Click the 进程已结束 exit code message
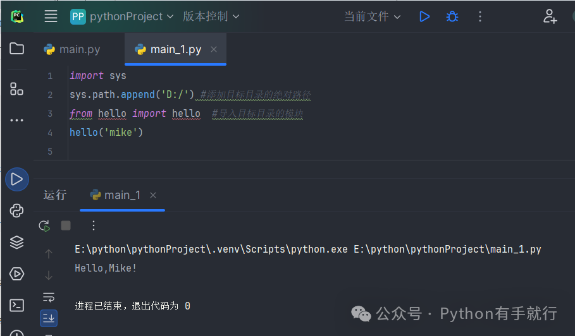The image size is (575, 336). (132, 306)
